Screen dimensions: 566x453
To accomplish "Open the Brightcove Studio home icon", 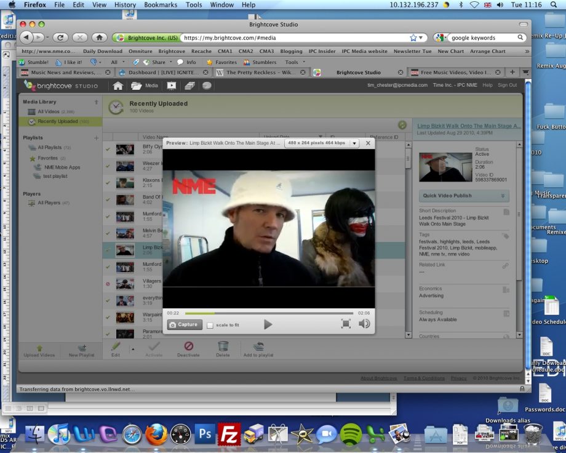I will 118,86.
